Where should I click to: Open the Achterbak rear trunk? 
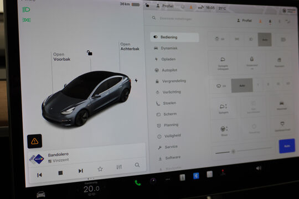click(x=130, y=46)
